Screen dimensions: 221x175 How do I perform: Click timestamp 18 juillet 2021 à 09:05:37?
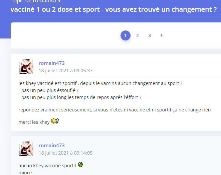pyautogui.click(x=65, y=71)
